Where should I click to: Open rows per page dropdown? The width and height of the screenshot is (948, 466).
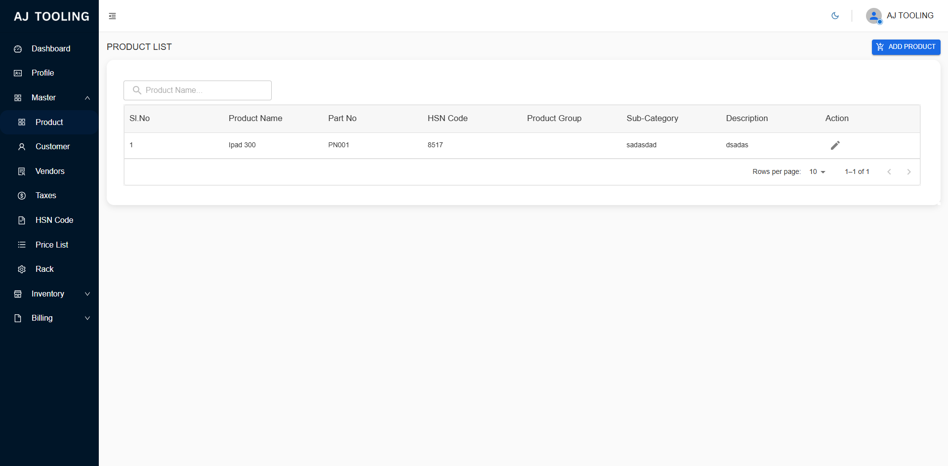[817, 171]
